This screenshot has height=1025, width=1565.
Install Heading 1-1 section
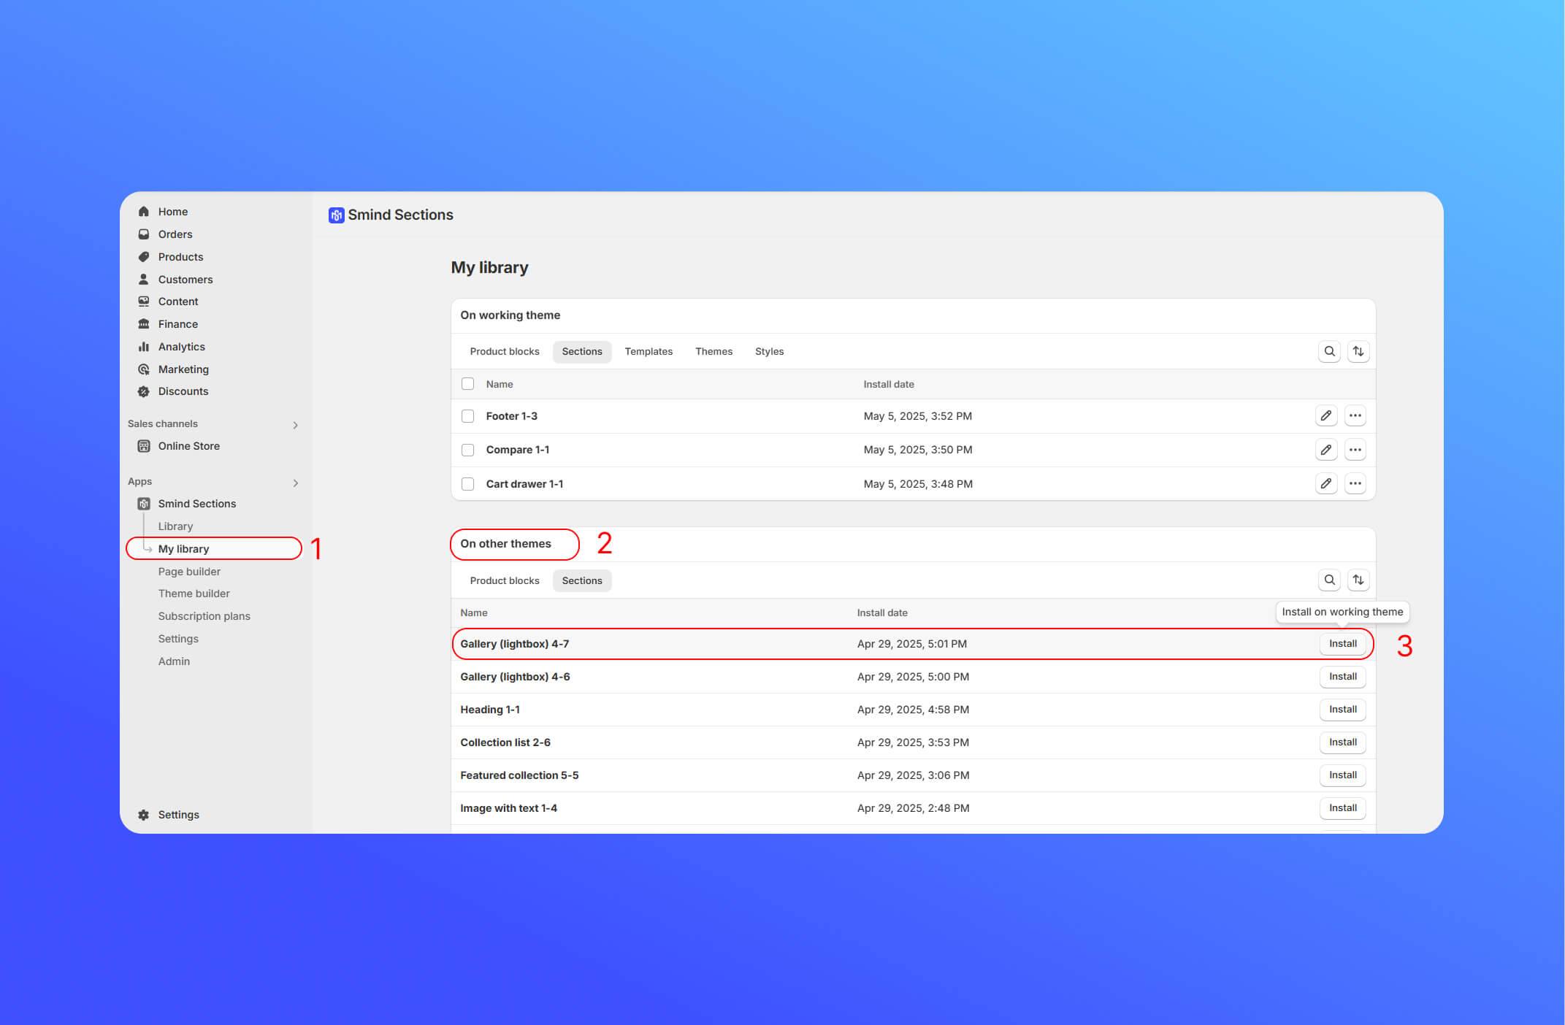click(1342, 709)
